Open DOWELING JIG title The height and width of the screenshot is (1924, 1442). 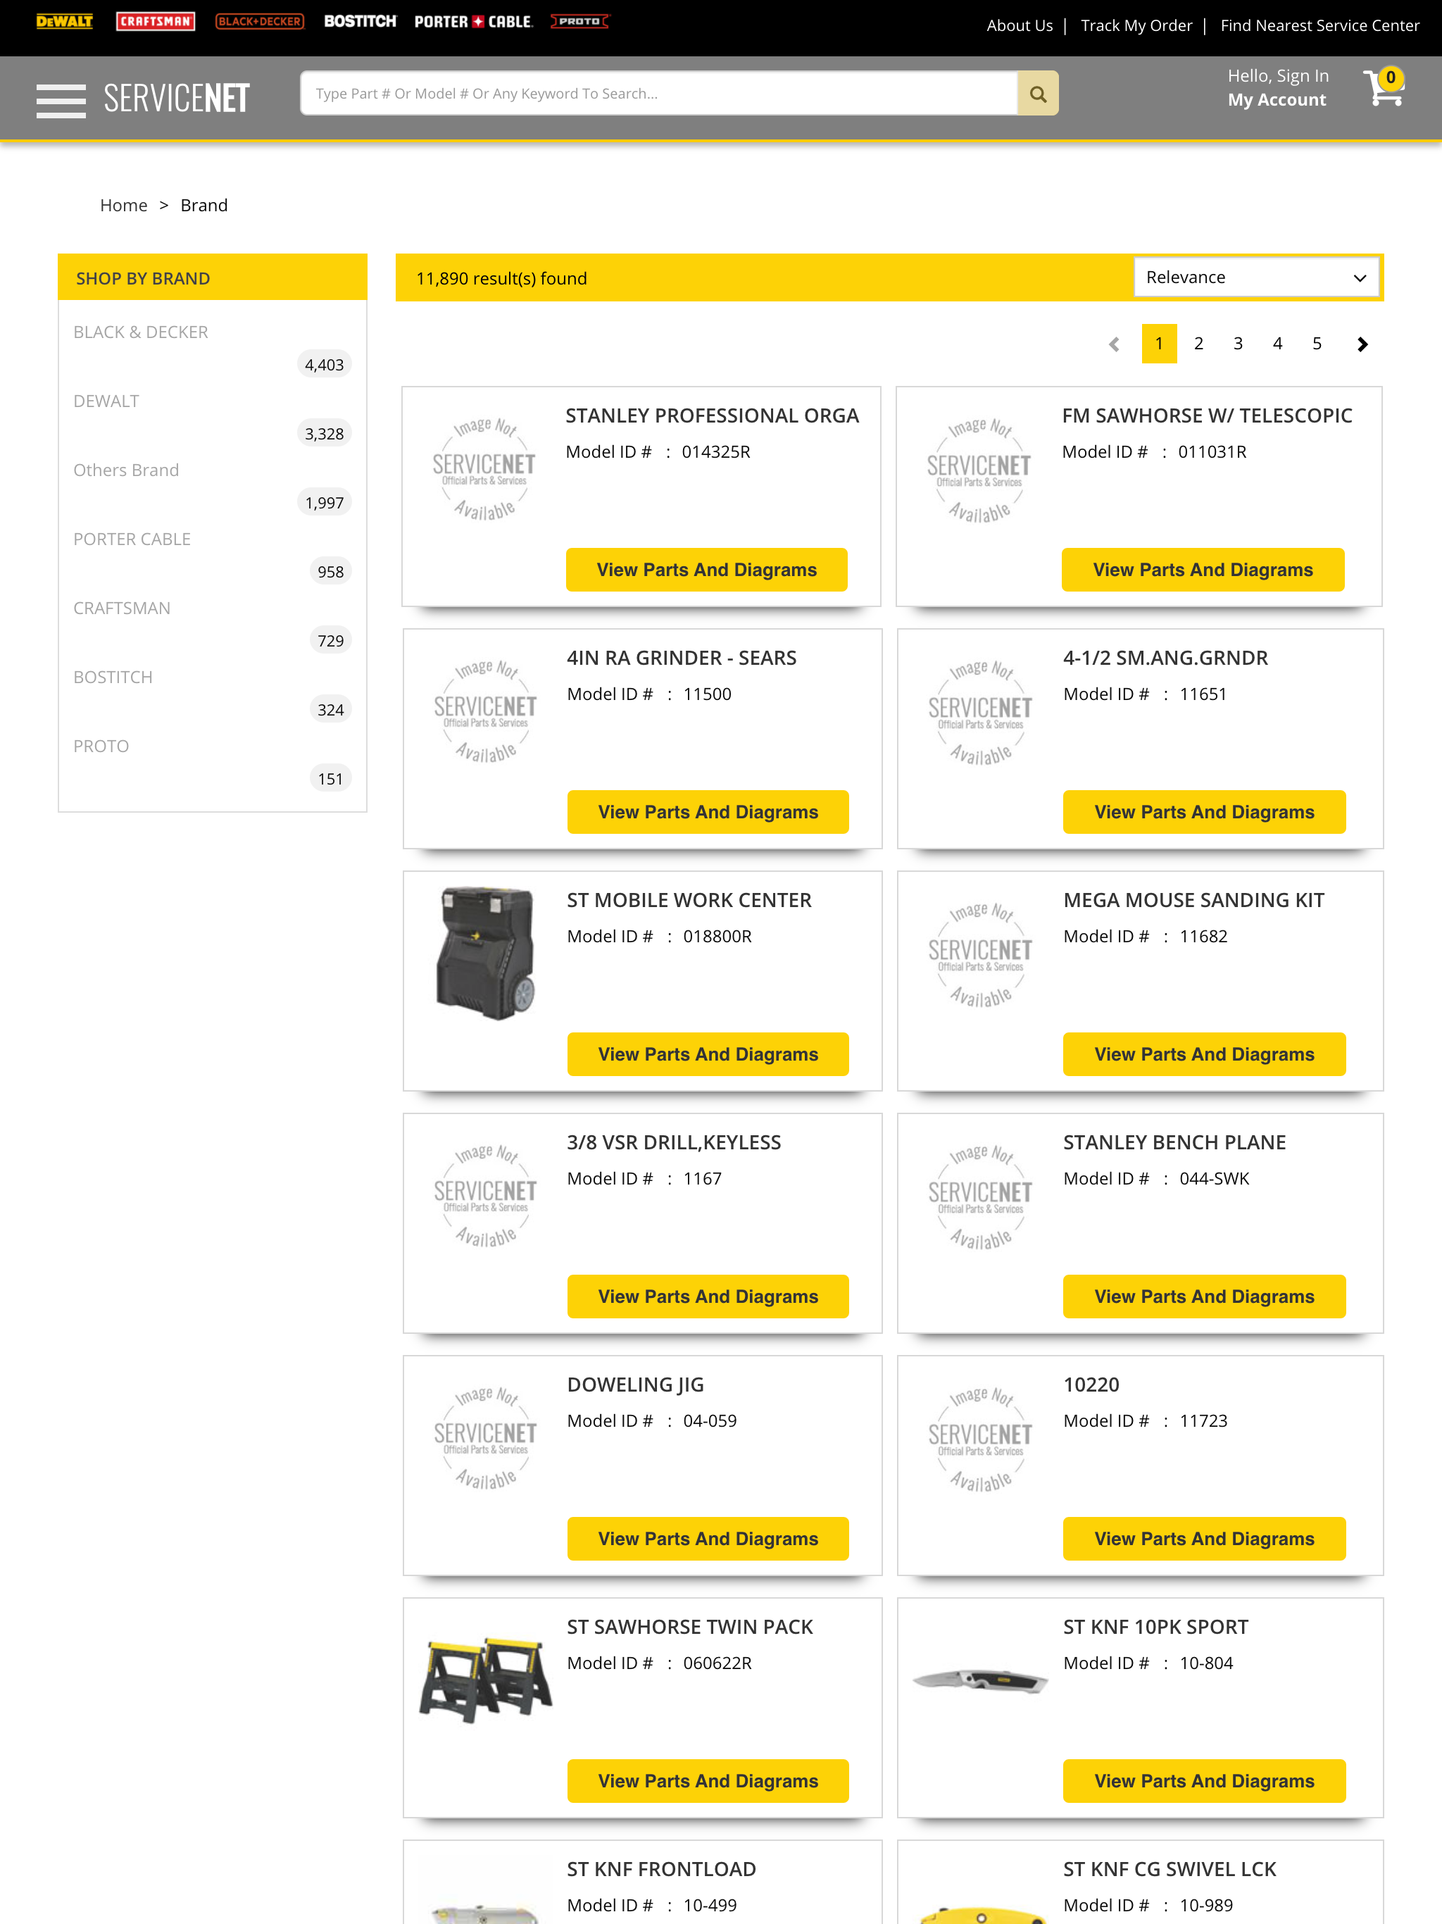(x=636, y=1385)
